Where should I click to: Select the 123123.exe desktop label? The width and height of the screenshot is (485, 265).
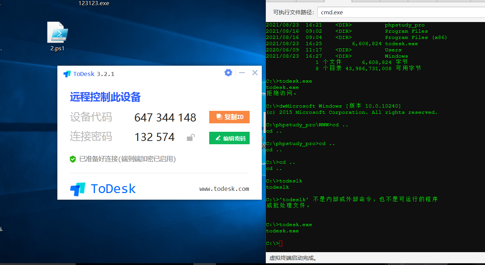coord(94,3)
